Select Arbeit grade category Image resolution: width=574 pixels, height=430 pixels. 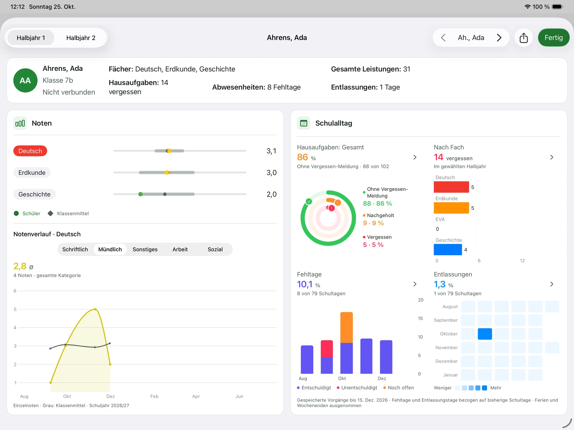[180, 249]
